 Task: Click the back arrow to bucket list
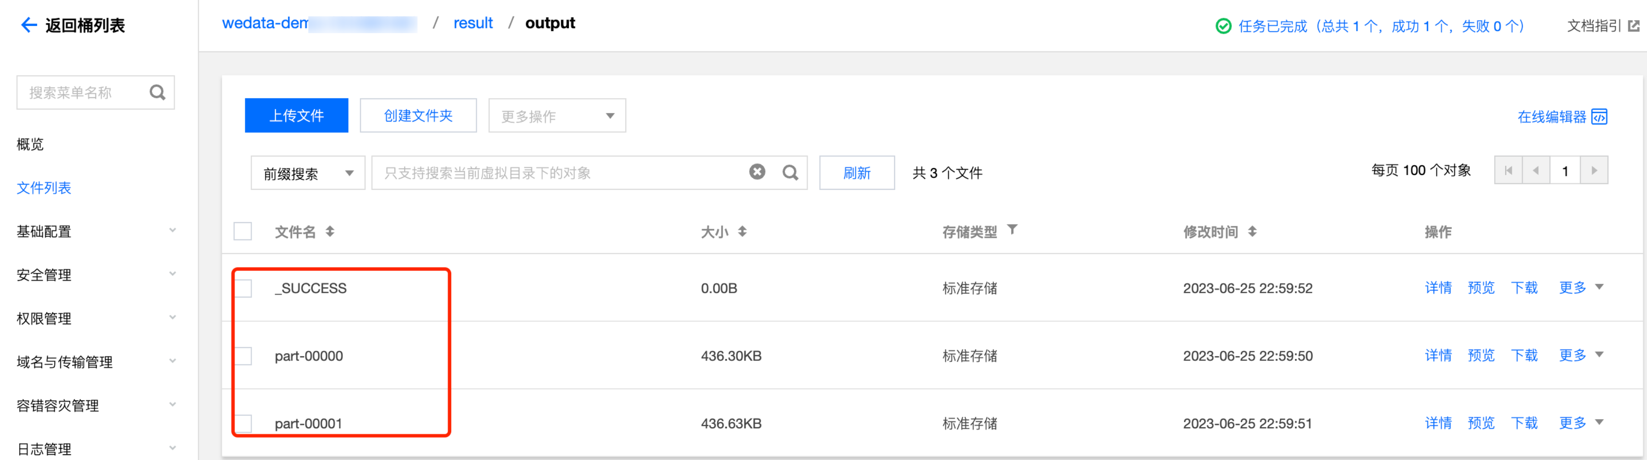tap(29, 25)
